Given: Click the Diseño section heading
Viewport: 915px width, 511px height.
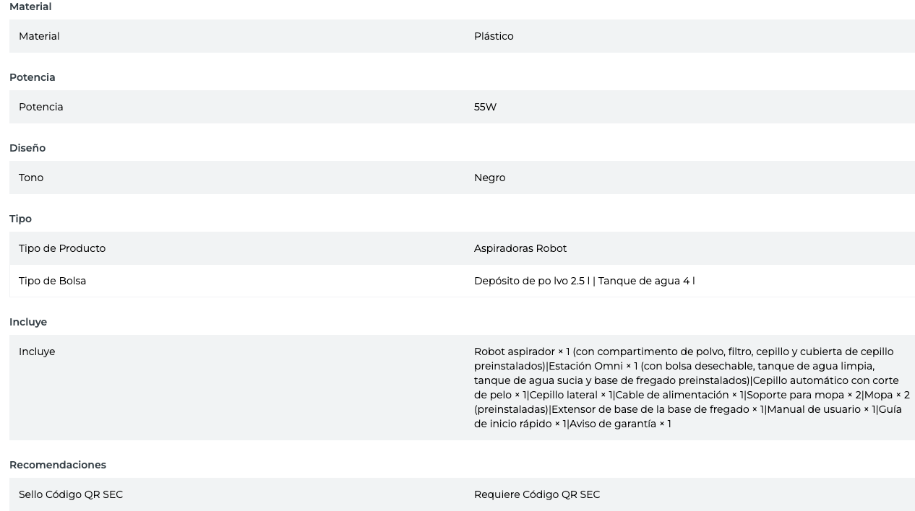Looking at the screenshot, I should pos(27,148).
